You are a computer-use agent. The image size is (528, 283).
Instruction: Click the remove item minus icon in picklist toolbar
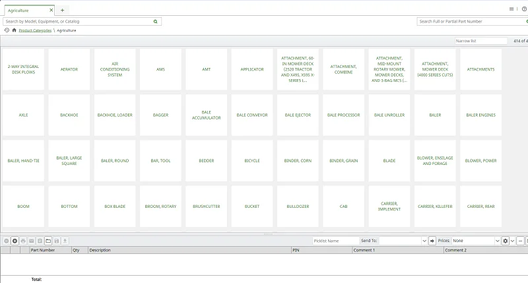7,241
